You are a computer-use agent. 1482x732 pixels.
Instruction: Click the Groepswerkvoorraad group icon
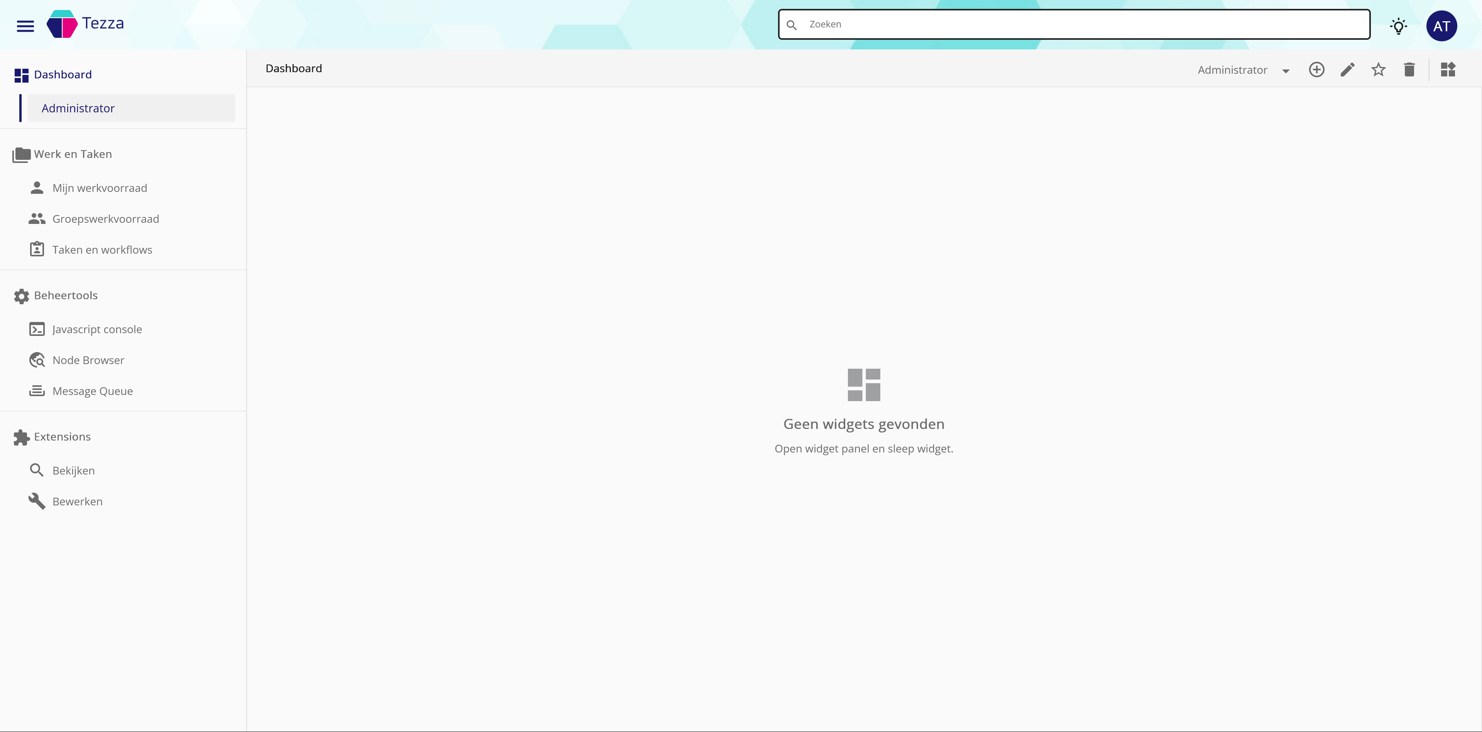pyautogui.click(x=37, y=219)
